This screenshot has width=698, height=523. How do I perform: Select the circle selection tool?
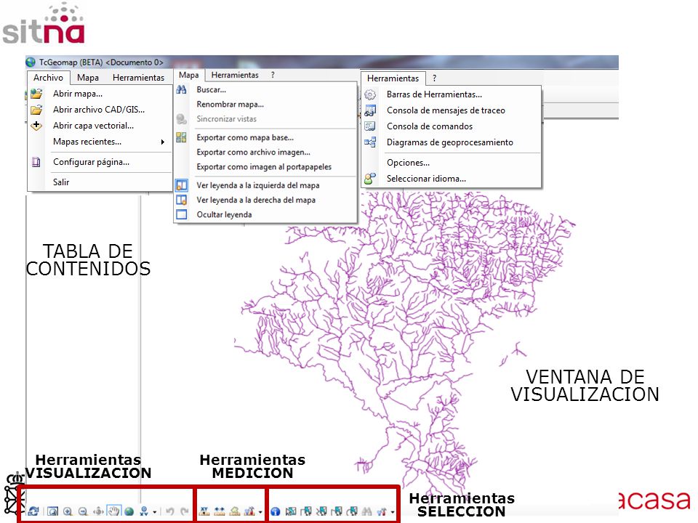[352, 511]
